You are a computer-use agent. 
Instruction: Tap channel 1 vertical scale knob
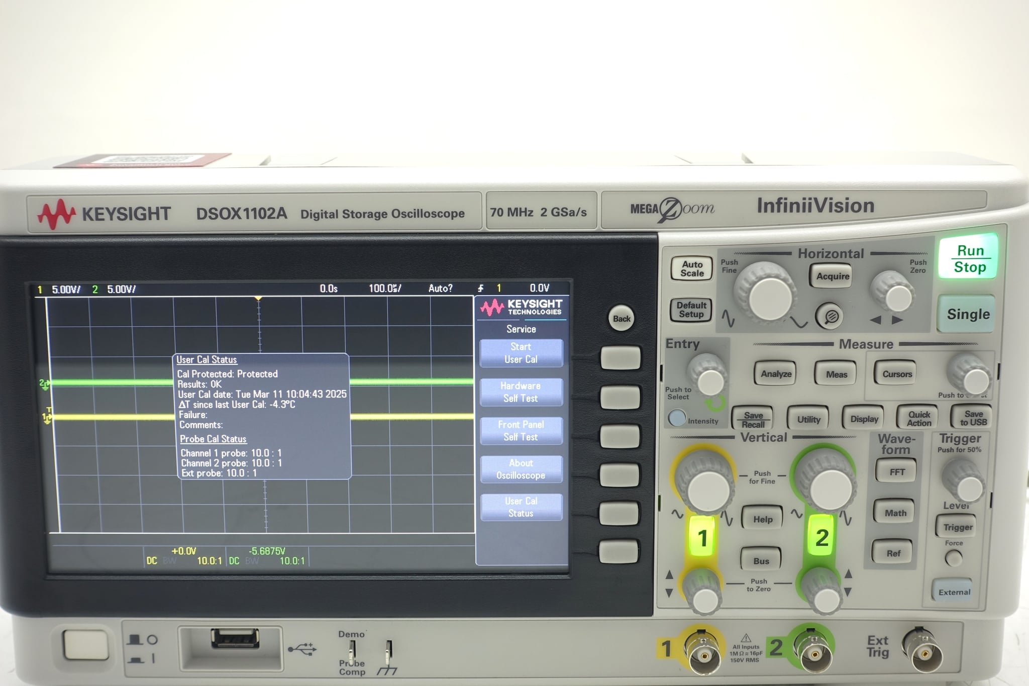coord(705,481)
